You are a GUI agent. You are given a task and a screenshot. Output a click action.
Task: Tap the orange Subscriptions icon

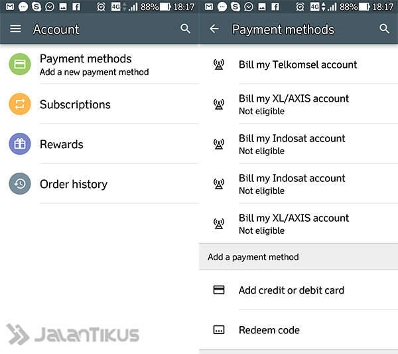tap(20, 104)
